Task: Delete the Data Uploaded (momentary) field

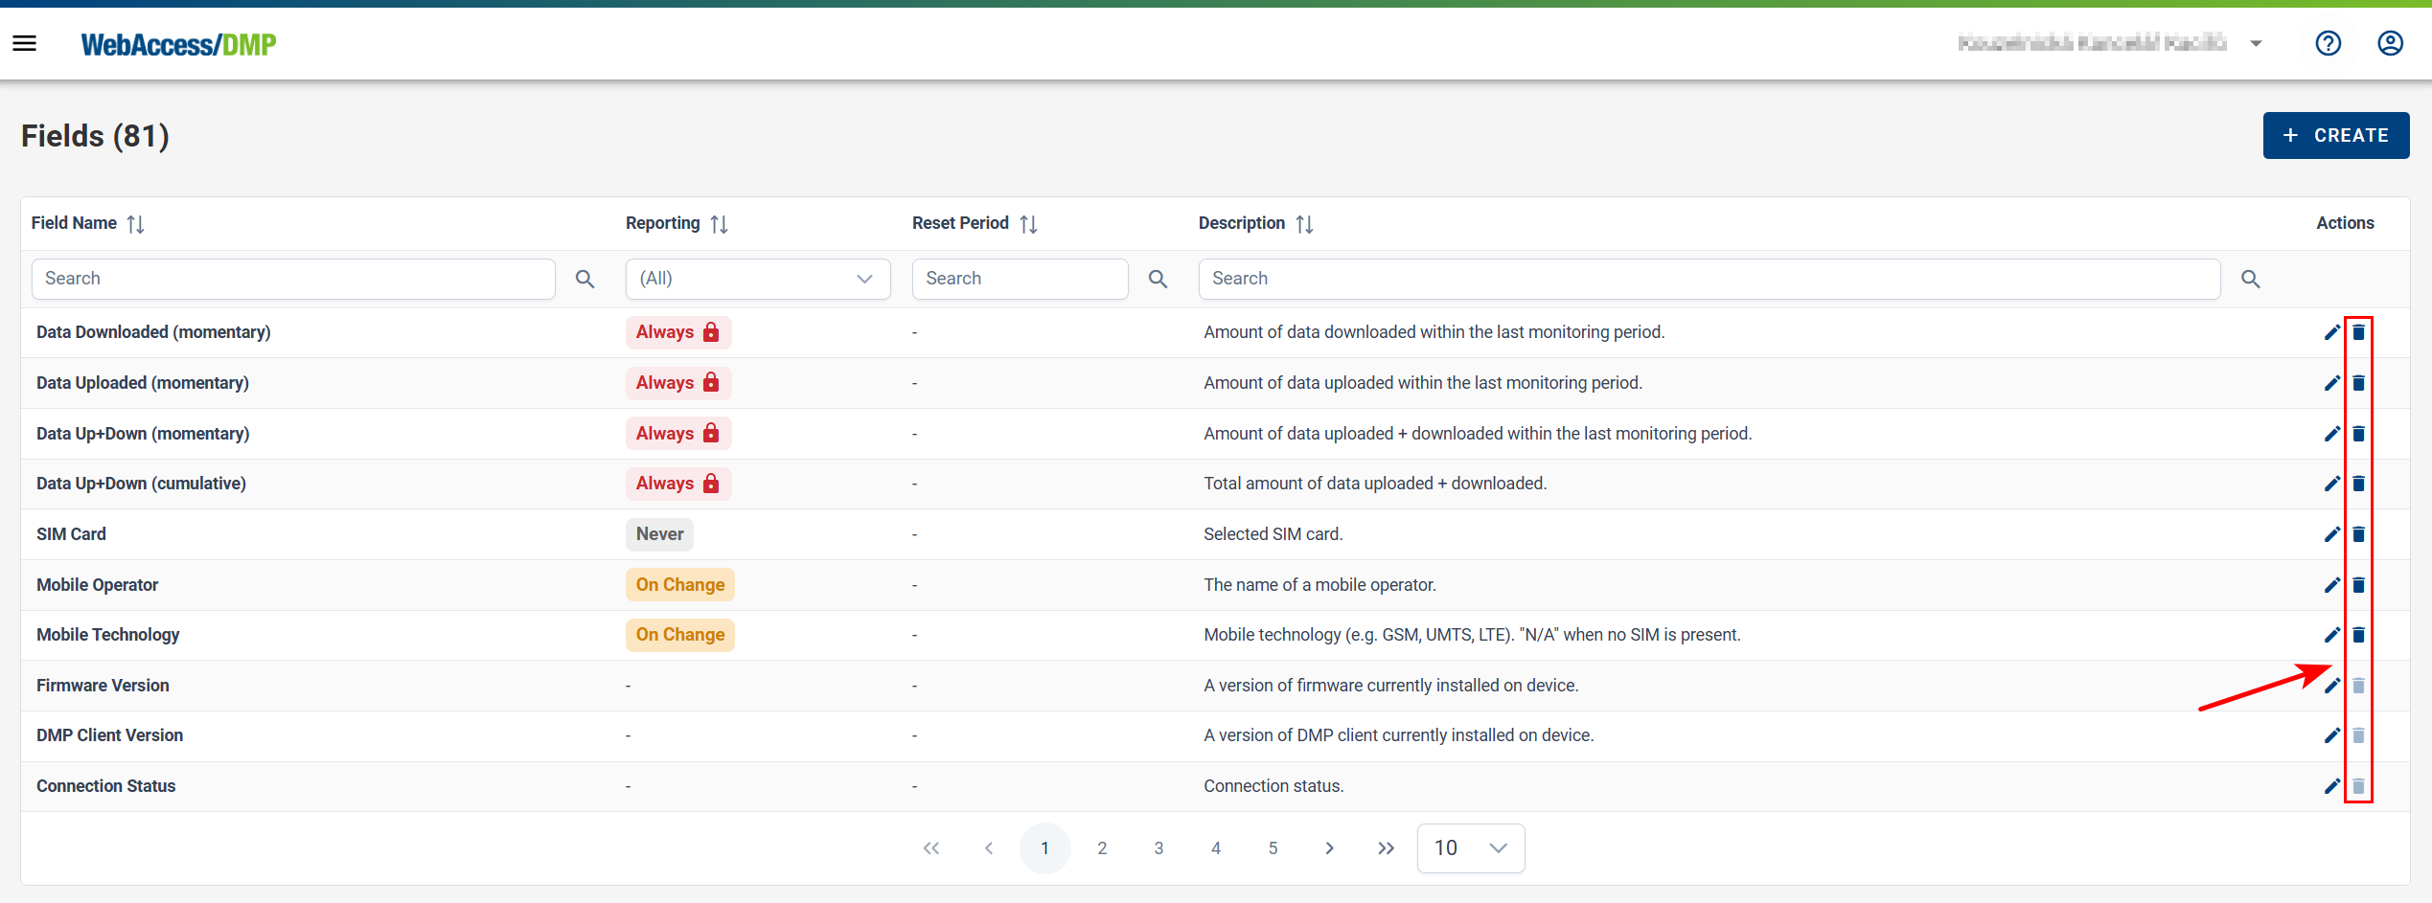Action: pos(2358,383)
